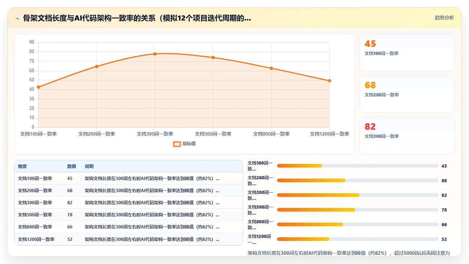Screen dimensions: 469x264
Task: Click the progress bar with value 66
Action: coord(358,224)
